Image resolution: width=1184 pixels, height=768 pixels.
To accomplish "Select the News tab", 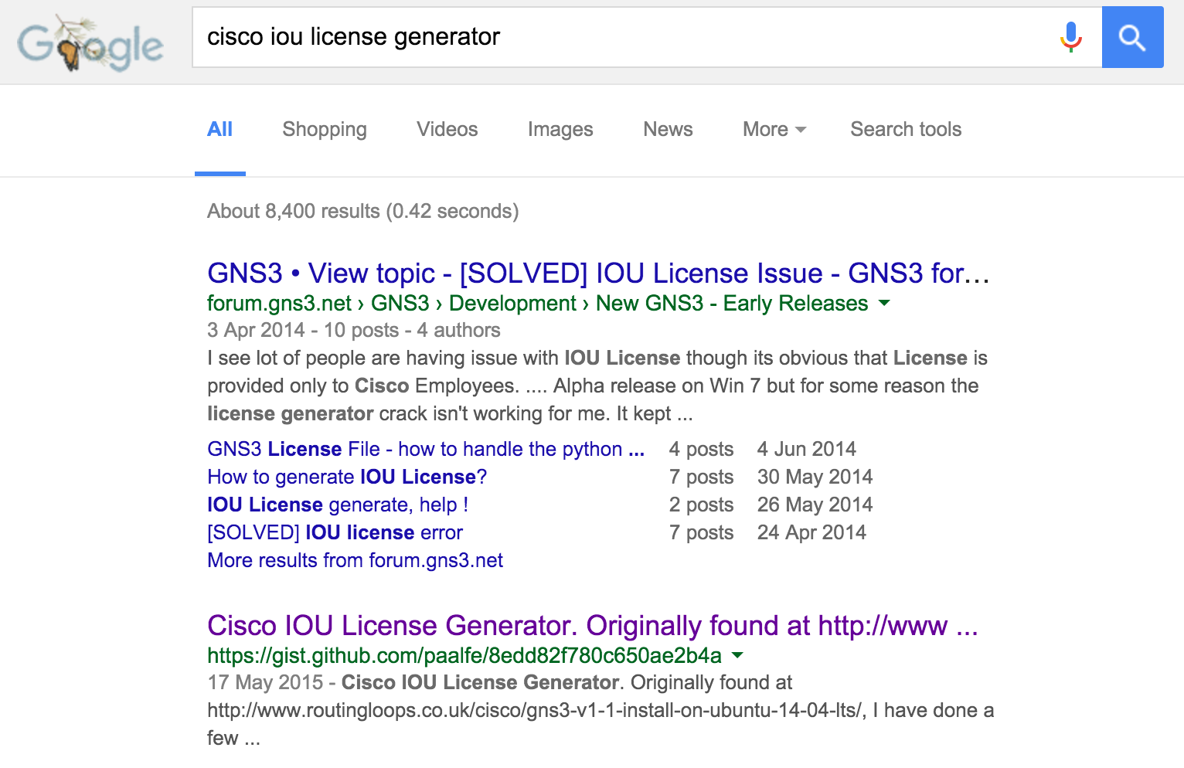I will tap(668, 129).
